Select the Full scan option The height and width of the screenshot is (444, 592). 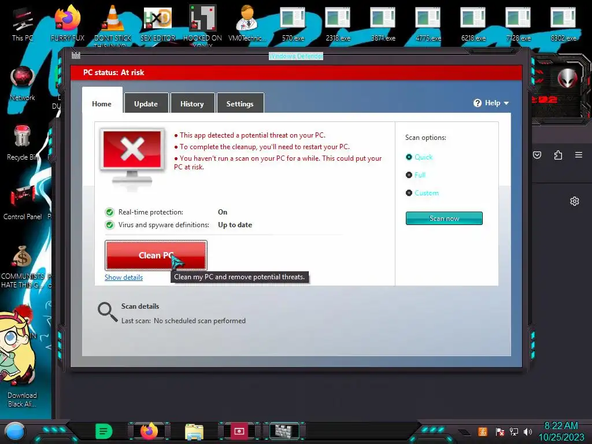415,175
